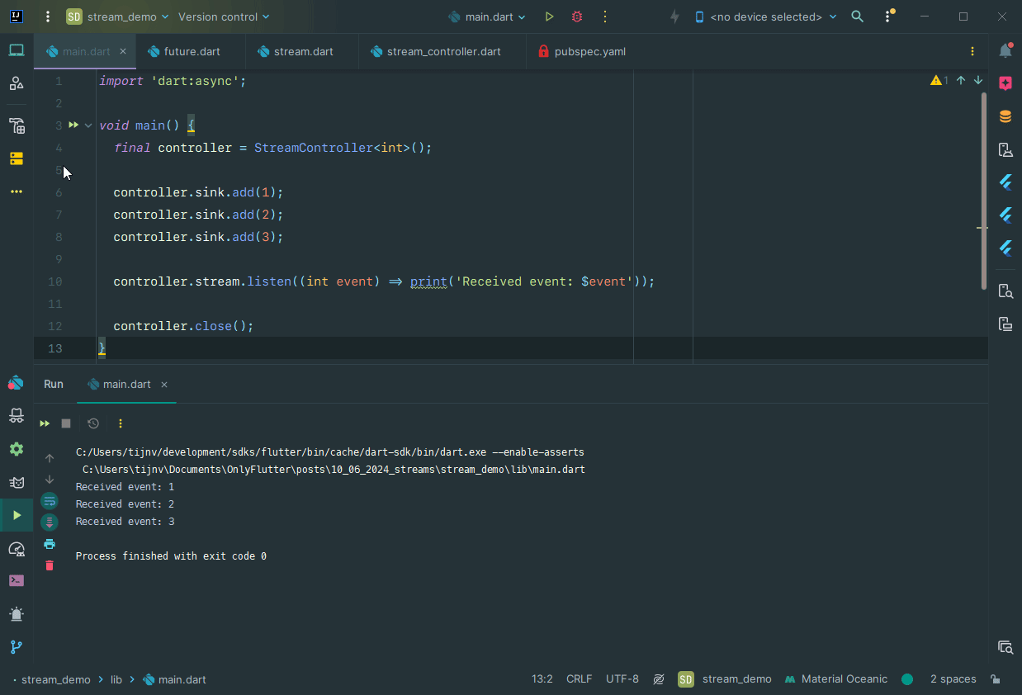Clear the run console with trash icon

pyautogui.click(x=50, y=565)
